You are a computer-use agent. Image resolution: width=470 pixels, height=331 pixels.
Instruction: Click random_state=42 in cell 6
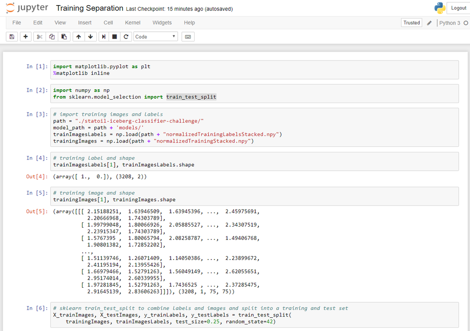click(x=250, y=322)
